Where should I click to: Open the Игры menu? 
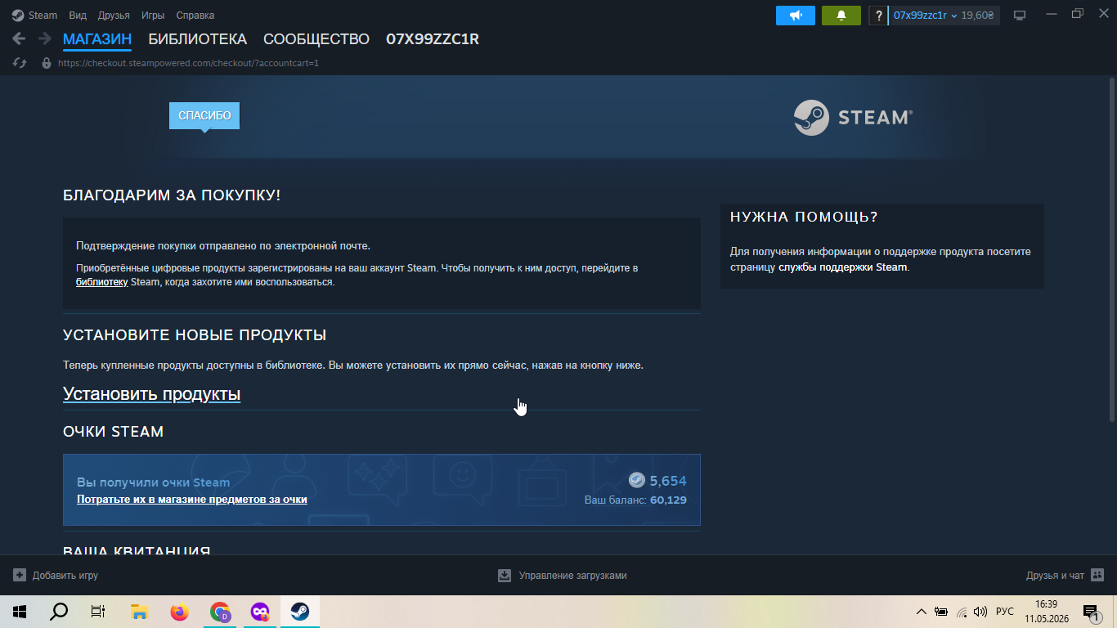(153, 16)
